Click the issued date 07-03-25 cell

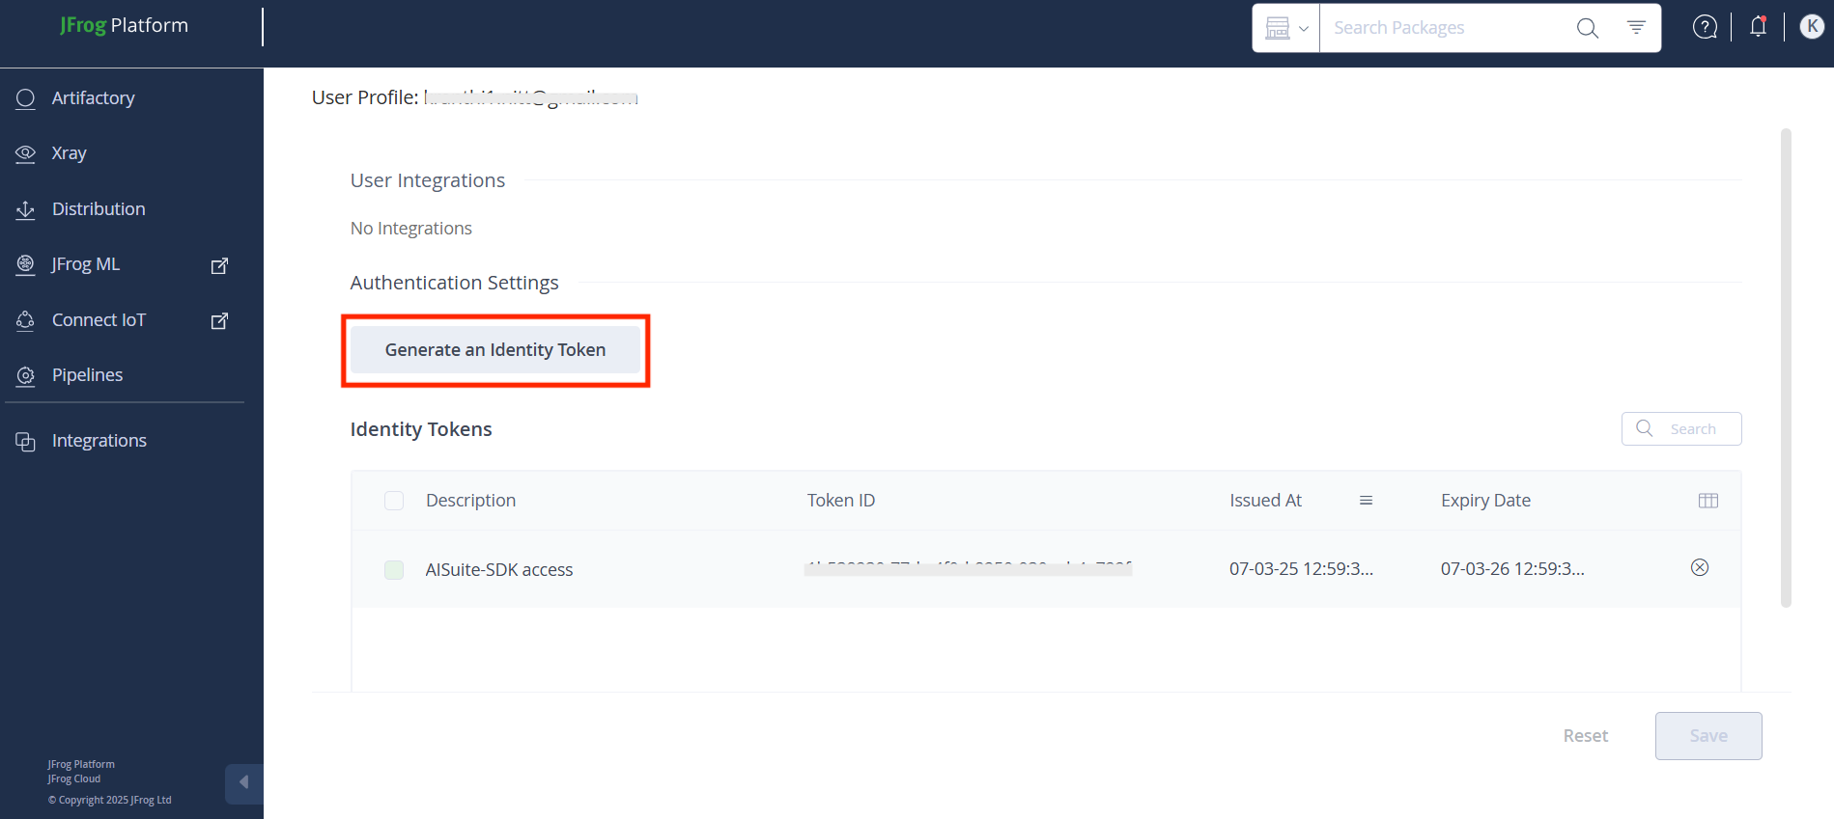pos(1301,569)
